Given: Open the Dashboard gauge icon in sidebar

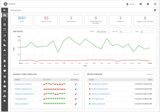Looking at the screenshot, I should pos(5,15).
